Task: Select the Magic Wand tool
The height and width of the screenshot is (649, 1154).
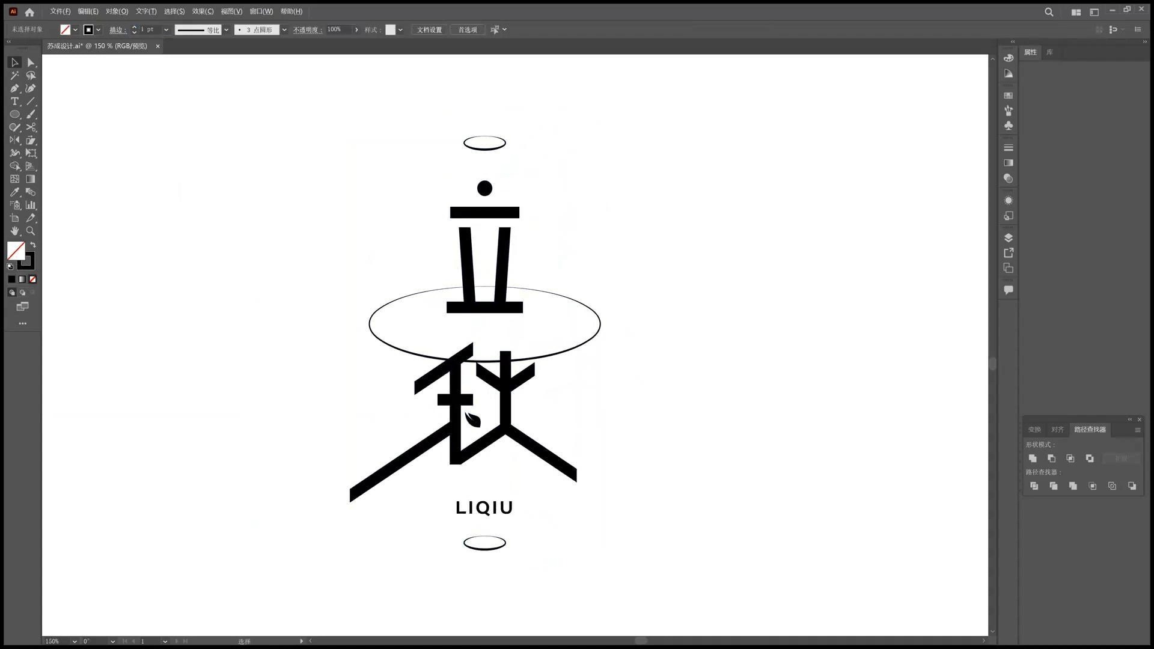Action: [x=14, y=76]
